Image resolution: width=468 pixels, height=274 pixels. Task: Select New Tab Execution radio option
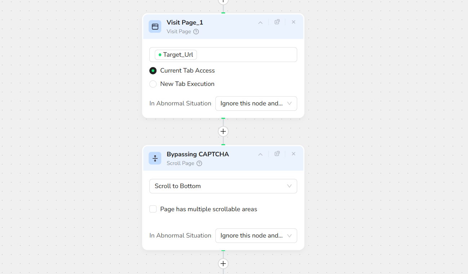[x=153, y=84]
